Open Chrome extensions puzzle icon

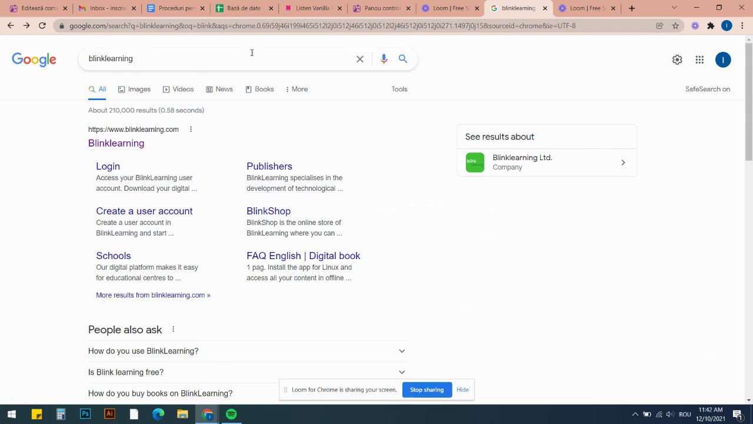(x=711, y=26)
